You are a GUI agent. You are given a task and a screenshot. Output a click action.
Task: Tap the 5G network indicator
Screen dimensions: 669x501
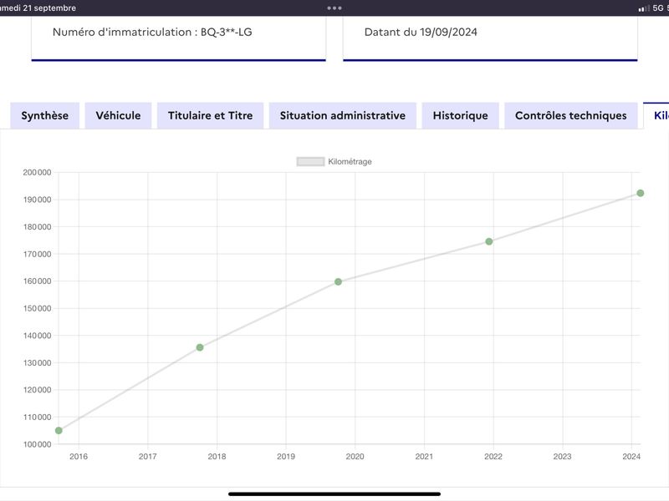[658, 8]
